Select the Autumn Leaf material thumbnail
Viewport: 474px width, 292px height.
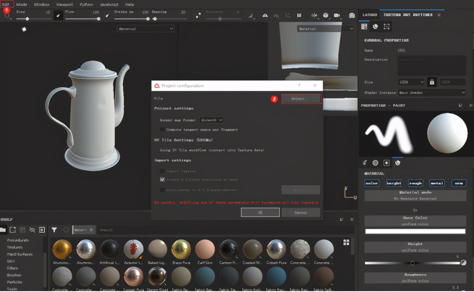coord(133,249)
